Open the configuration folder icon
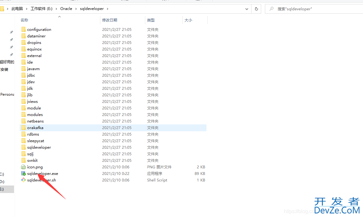 pyautogui.click(x=23, y=29)
